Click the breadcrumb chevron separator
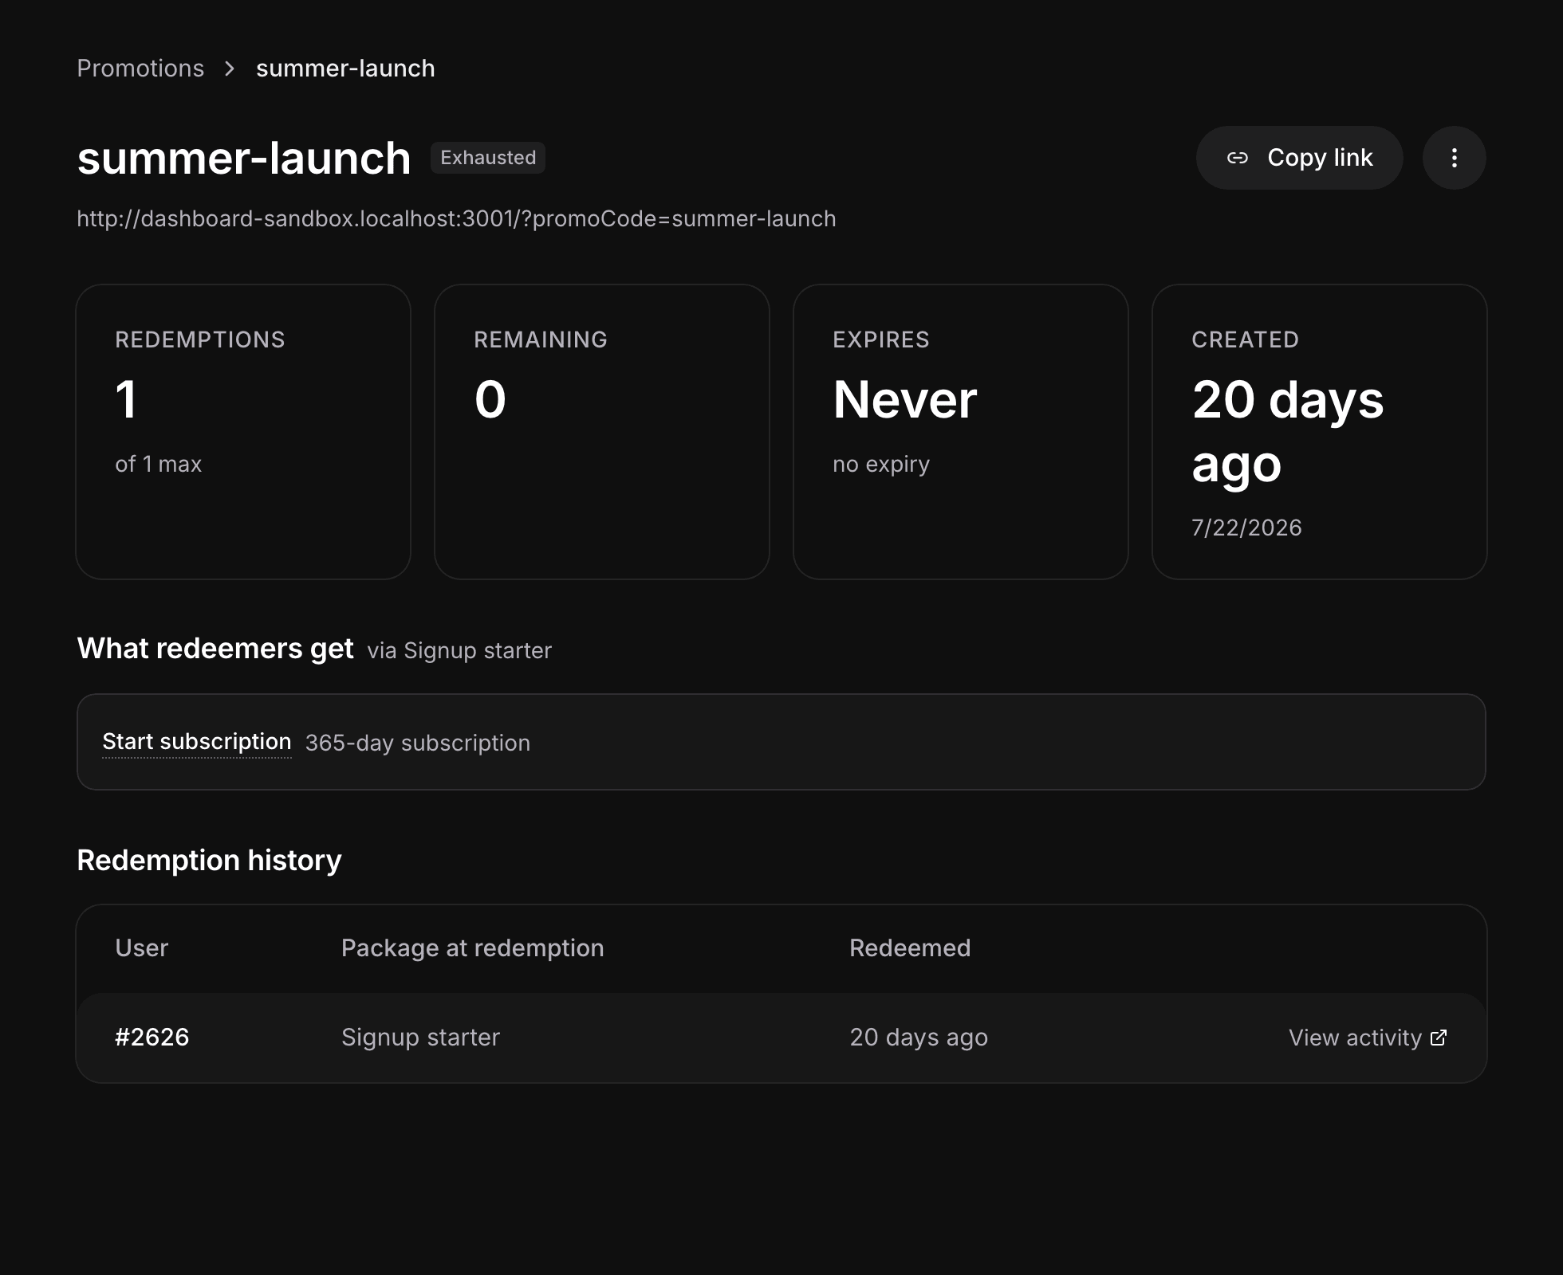 [x=230, y=69]
